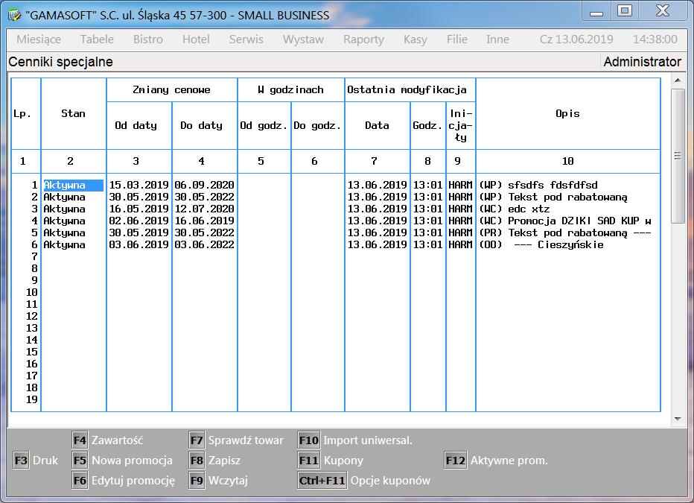
Task: Open the Wystaw menu
Action: pos(303,39)
